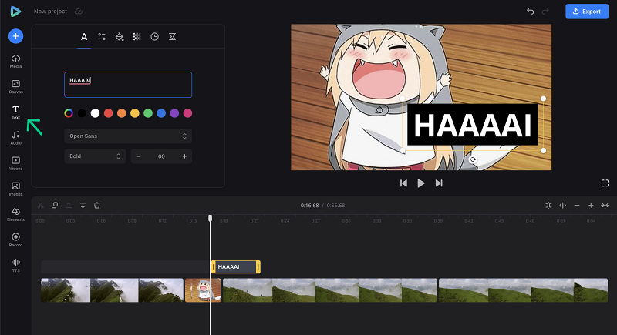The height and width of the screenshot is (335, 617).
Task: Choose the blue color swatch
Action: [x=161, y=113]
